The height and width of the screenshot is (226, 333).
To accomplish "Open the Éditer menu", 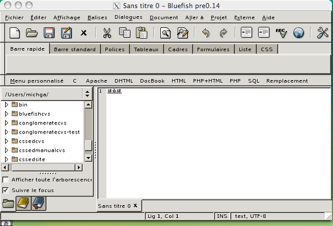I will coord(38,18).
